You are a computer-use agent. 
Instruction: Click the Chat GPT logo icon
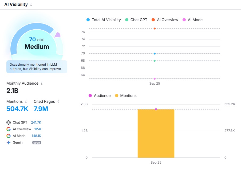(9, 122)
